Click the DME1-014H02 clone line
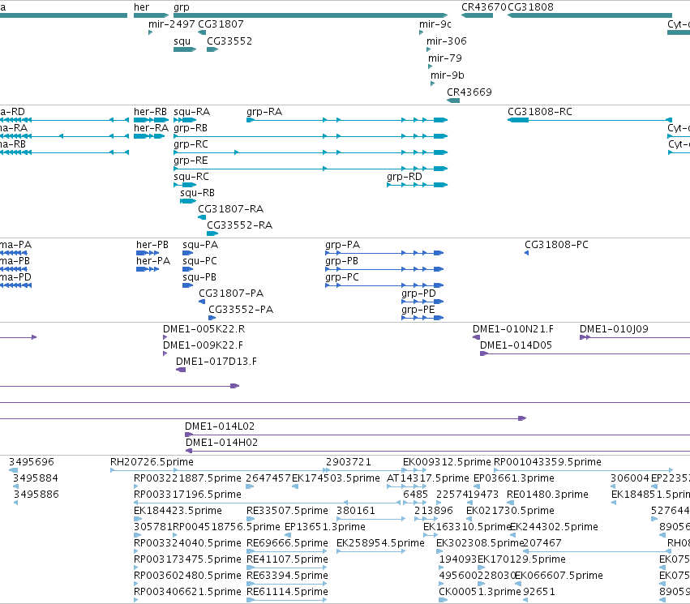Screen dimensions: 690x604 [438, 451]
